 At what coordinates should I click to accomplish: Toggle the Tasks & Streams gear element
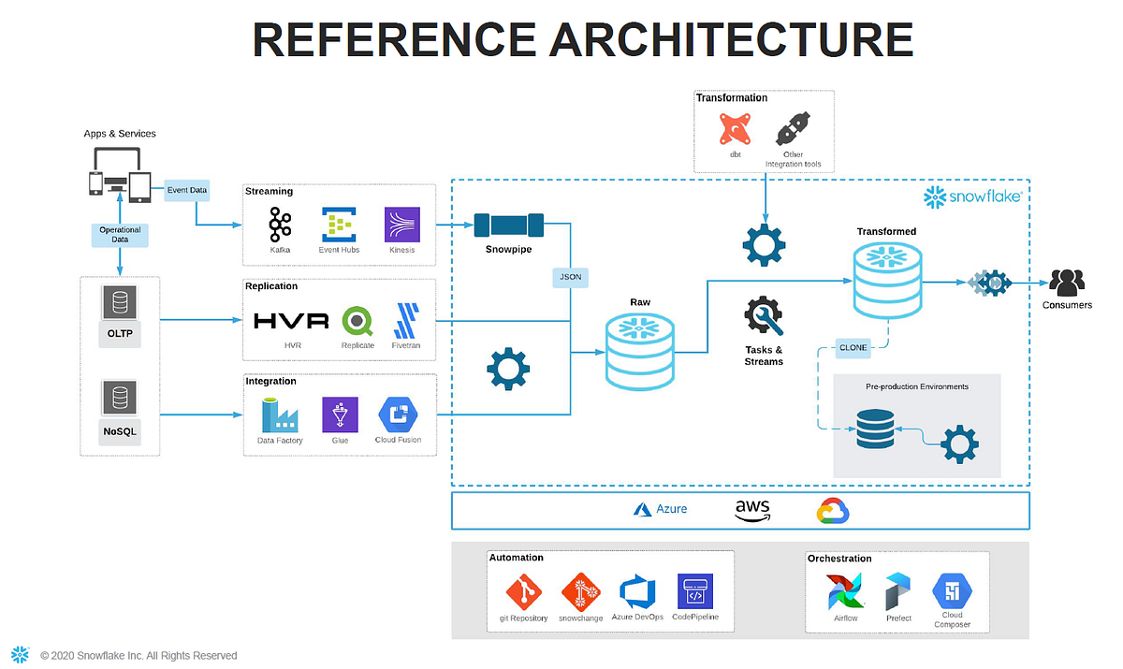[x=763, y=313]
